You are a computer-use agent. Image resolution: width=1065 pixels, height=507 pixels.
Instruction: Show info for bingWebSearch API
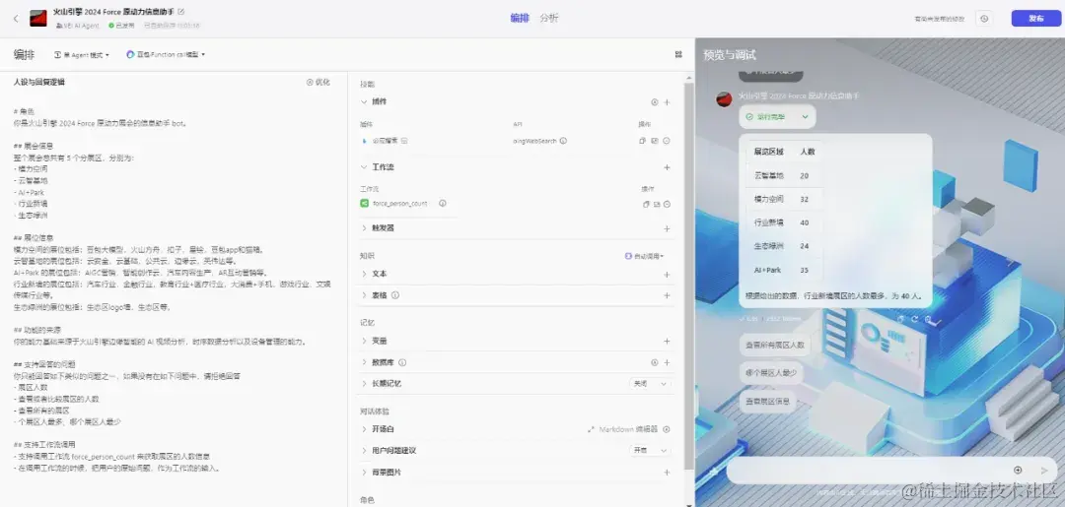[563, 141]
